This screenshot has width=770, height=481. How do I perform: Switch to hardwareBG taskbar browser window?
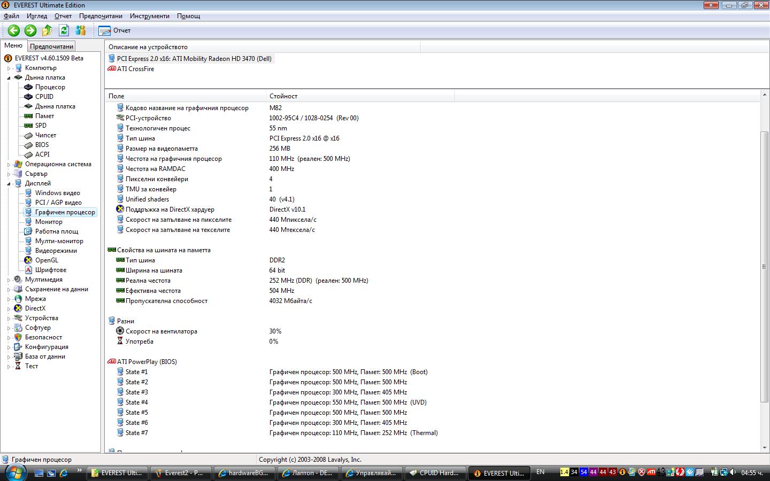[x=244, y=473]
